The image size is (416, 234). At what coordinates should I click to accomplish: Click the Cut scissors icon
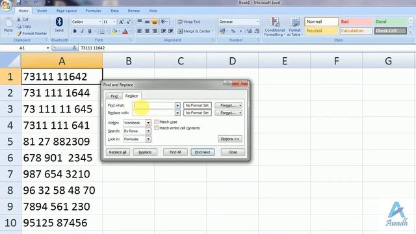(19, 19)
